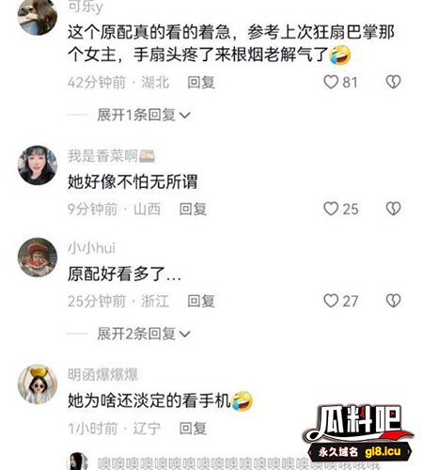Expand 展开1条回复 under 可乐y's comment
Viewport: 423px width, 470px height.
[x=144, y=115]
